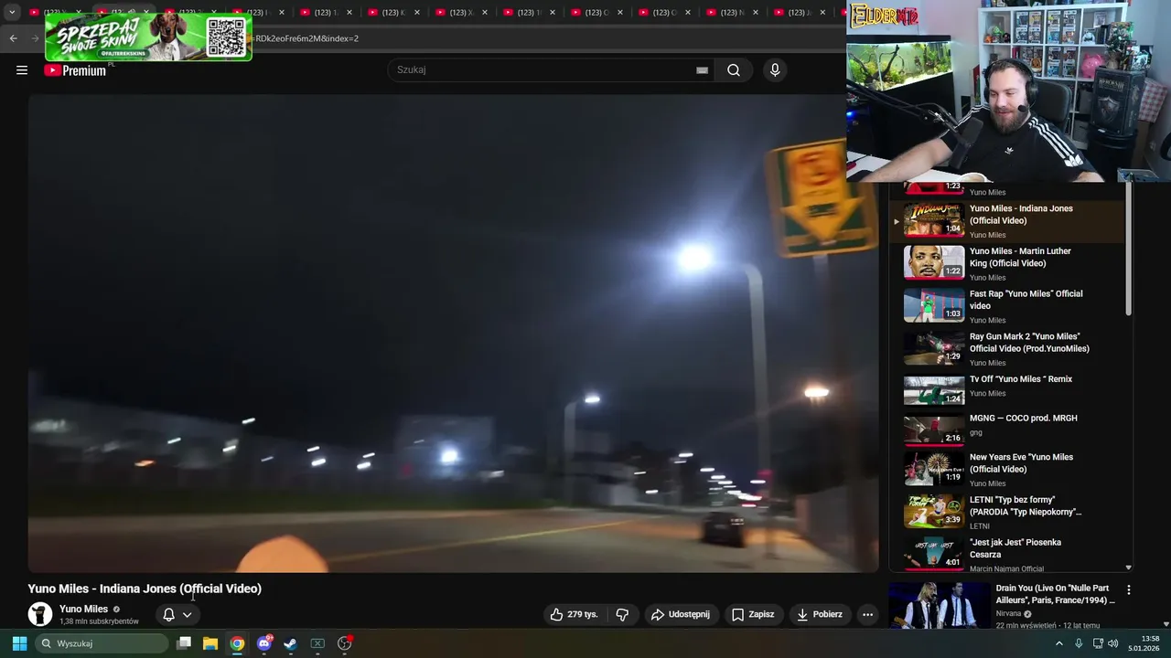Open Yuno Miles channel avatar
The image size is (1171, 658).
40,614
